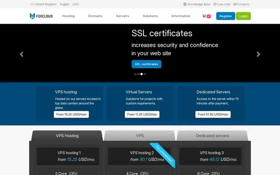Click the United Kingdom flag icon
The image size is (280, 175).
pos(32,4)
